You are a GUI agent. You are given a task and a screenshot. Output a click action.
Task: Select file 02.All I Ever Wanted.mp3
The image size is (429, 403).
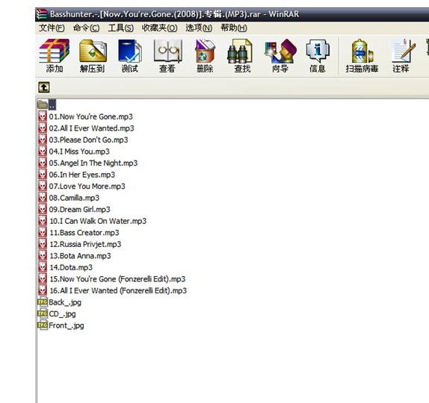tap(87, 128)
